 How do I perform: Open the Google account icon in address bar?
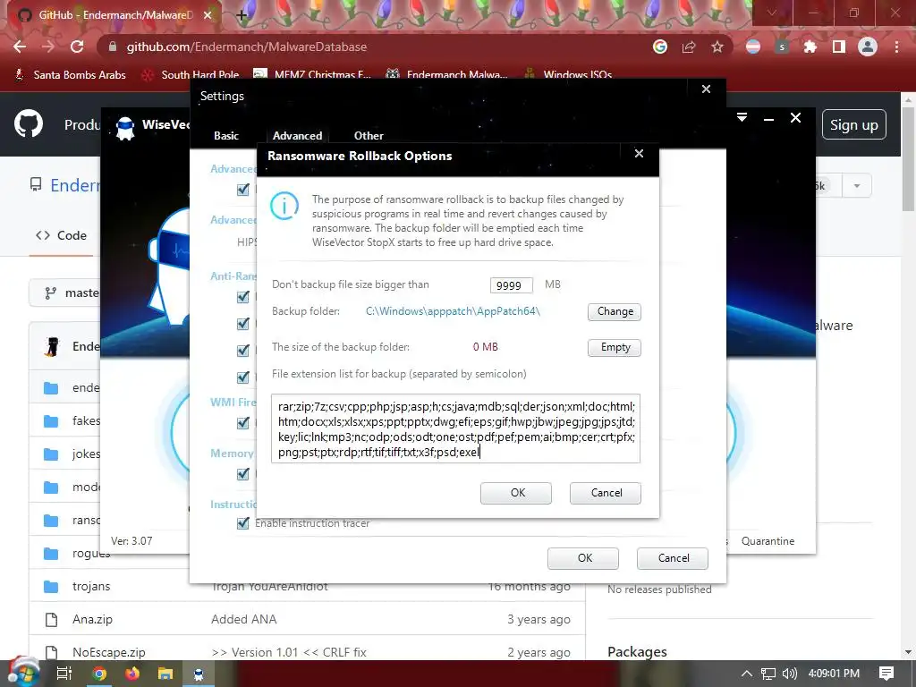coord(660,47)
